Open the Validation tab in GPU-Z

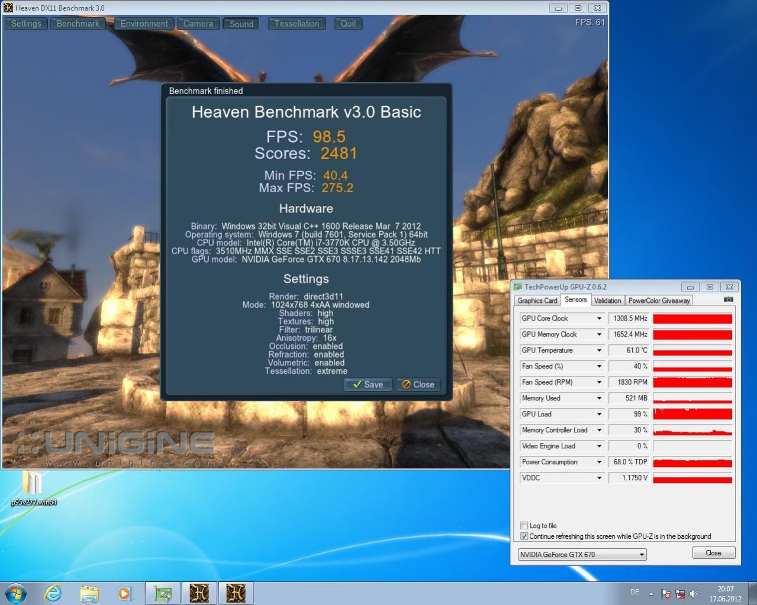pos(608,300)
